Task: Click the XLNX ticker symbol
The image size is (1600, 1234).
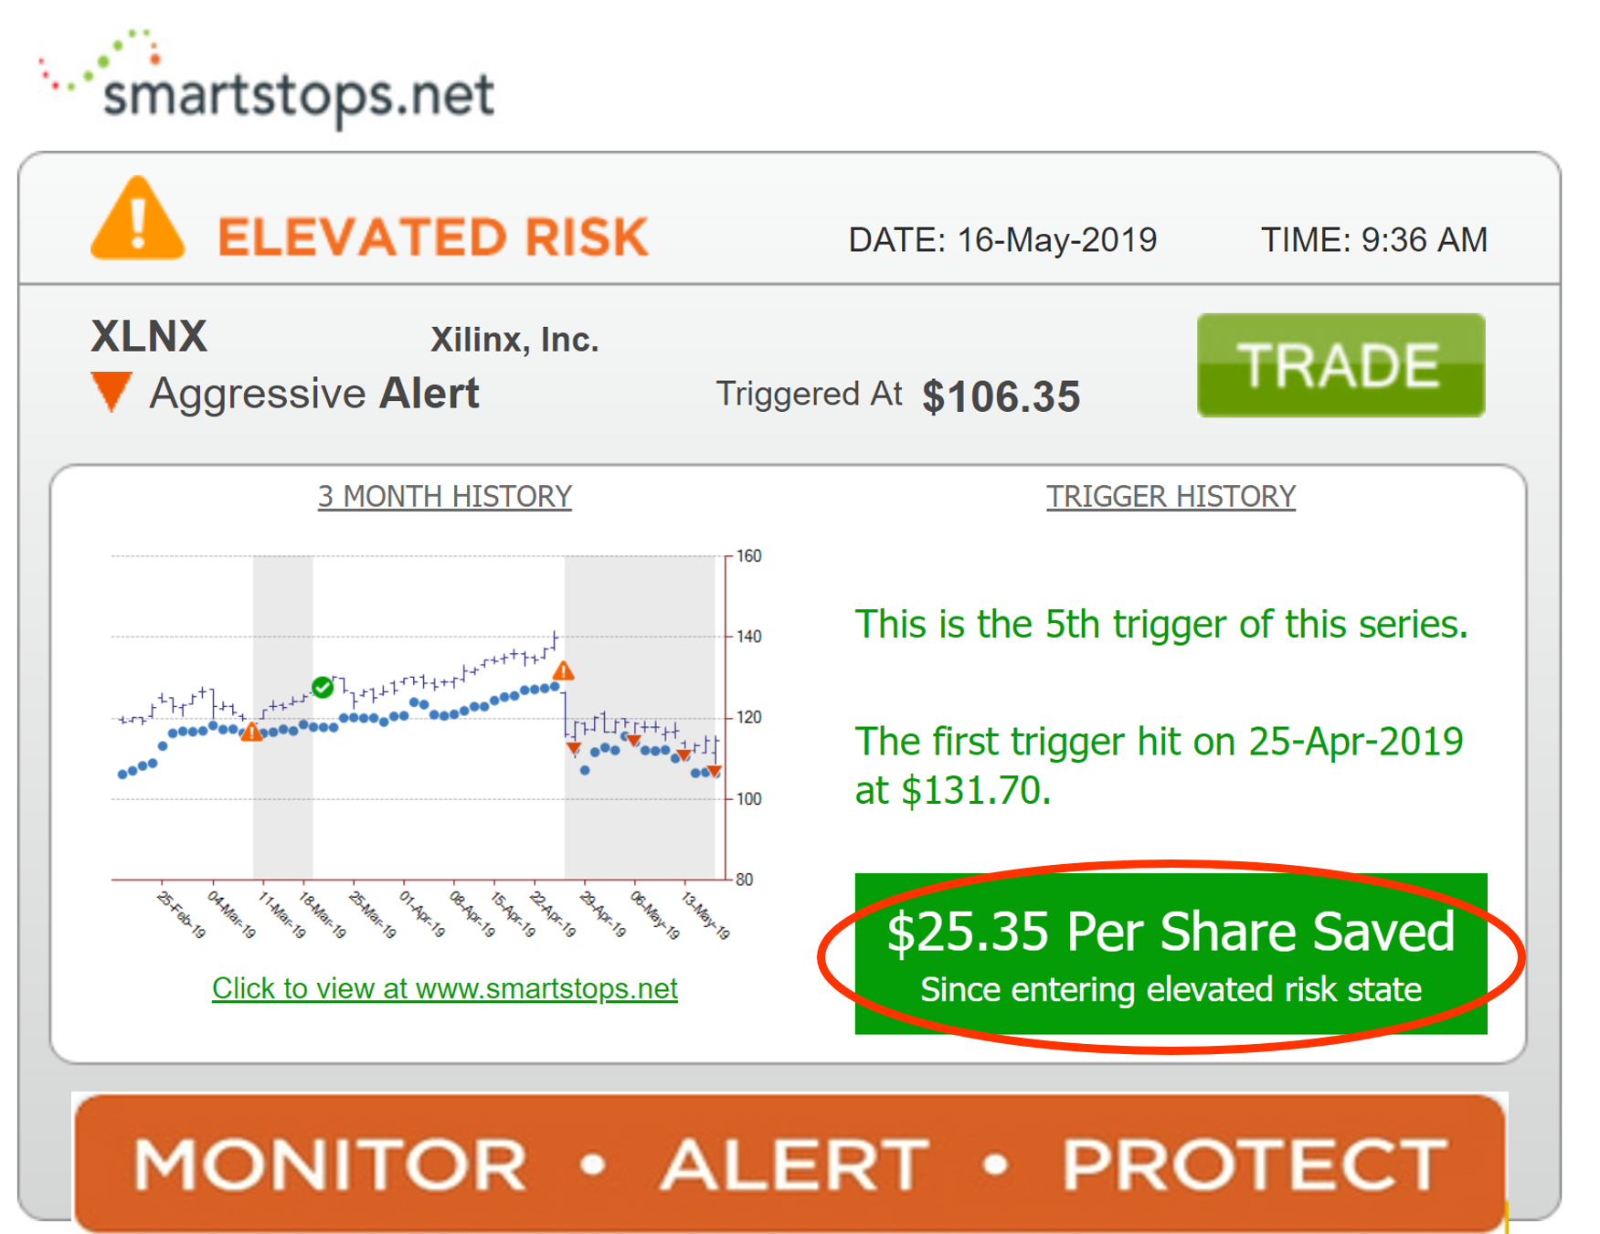Action: 150,336
